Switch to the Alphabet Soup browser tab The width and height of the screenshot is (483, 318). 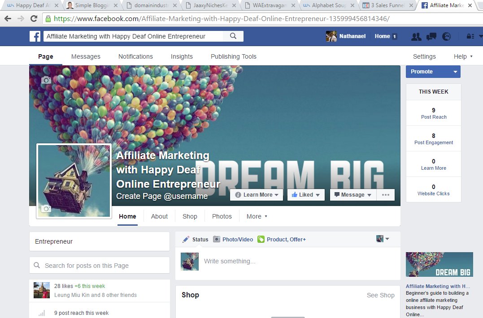coord(328,5)
